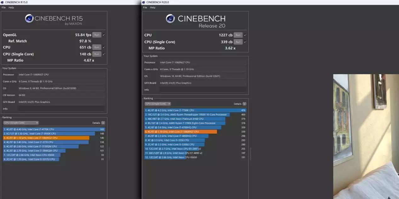The image size is (399, 199).
Task: Click the CB Version 64 Bit value in R15
Action: coord(61,95)
